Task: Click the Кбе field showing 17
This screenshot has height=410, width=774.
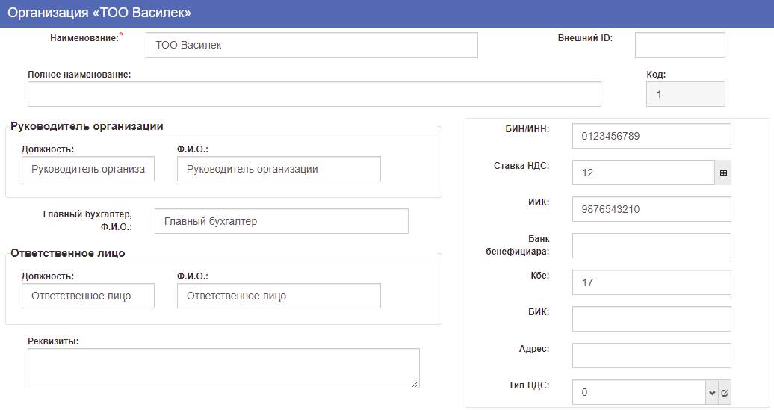Action: click(651, 282)
